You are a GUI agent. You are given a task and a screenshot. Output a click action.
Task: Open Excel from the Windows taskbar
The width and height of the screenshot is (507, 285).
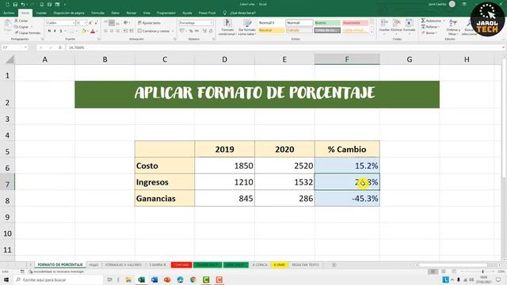pos(141,279)
